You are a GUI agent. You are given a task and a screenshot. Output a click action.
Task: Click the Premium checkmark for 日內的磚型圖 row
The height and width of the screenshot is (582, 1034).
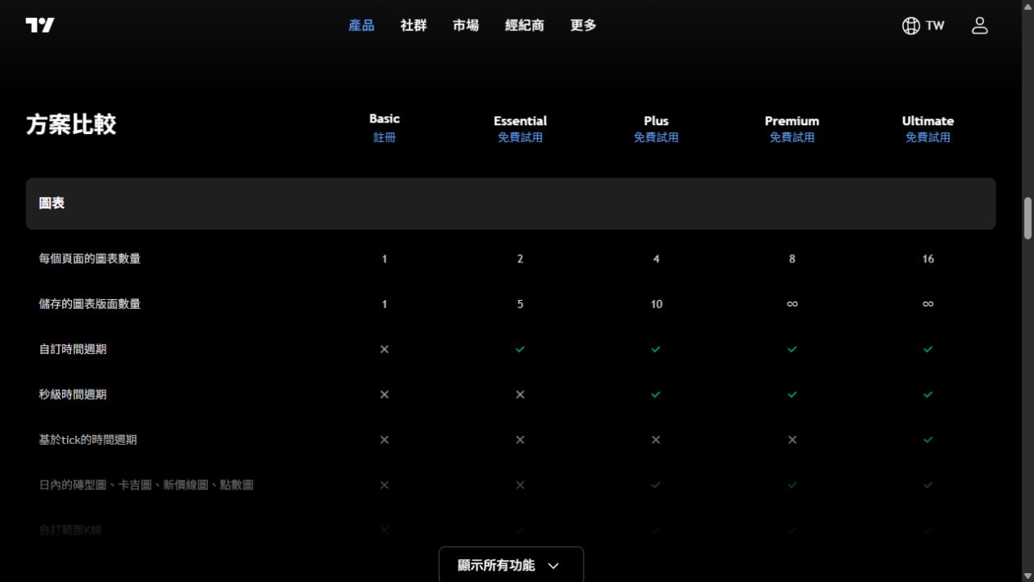tap(792, 485)
